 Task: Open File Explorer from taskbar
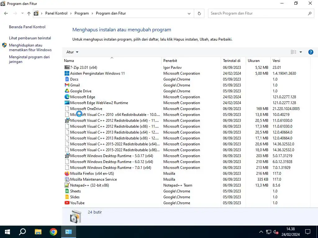38,232
